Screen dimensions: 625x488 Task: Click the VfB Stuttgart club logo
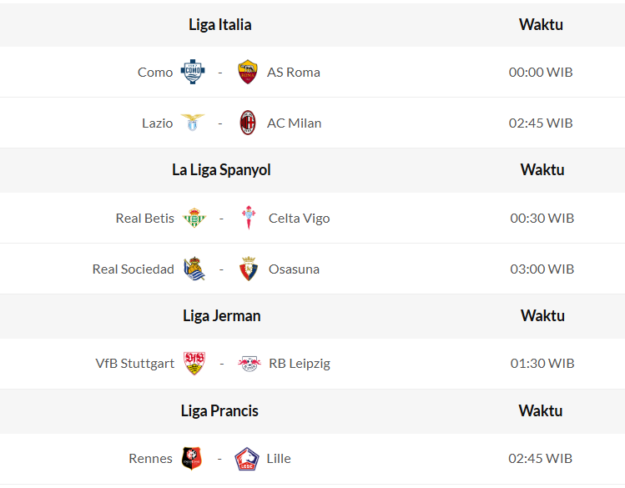tap(194, 363)
